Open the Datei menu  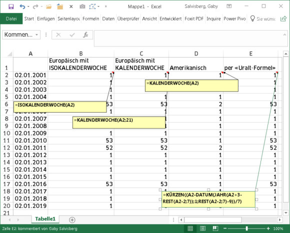pos(11,18)
